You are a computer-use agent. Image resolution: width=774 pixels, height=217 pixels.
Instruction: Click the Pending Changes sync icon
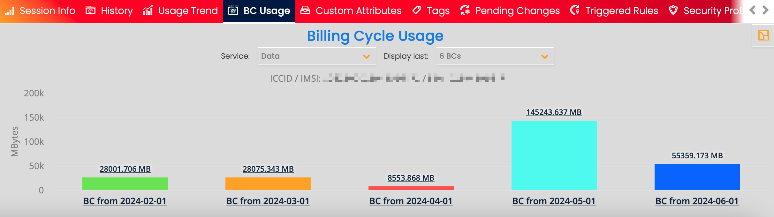coord(465,11)
